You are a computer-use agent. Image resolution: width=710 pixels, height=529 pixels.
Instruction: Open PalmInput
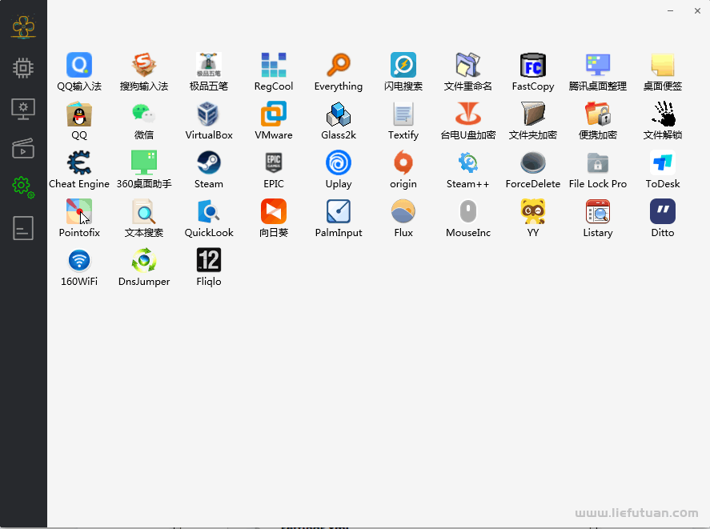339,211
